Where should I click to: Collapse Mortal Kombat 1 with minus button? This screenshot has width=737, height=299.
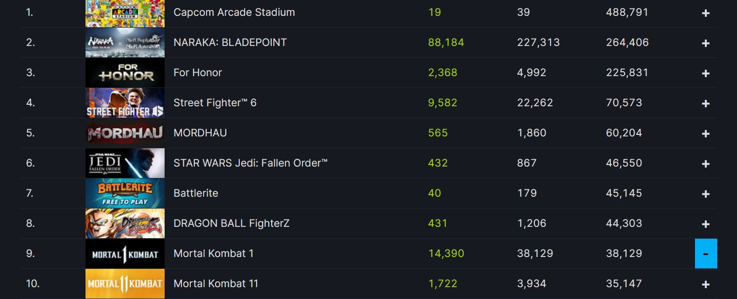[705, 254]
